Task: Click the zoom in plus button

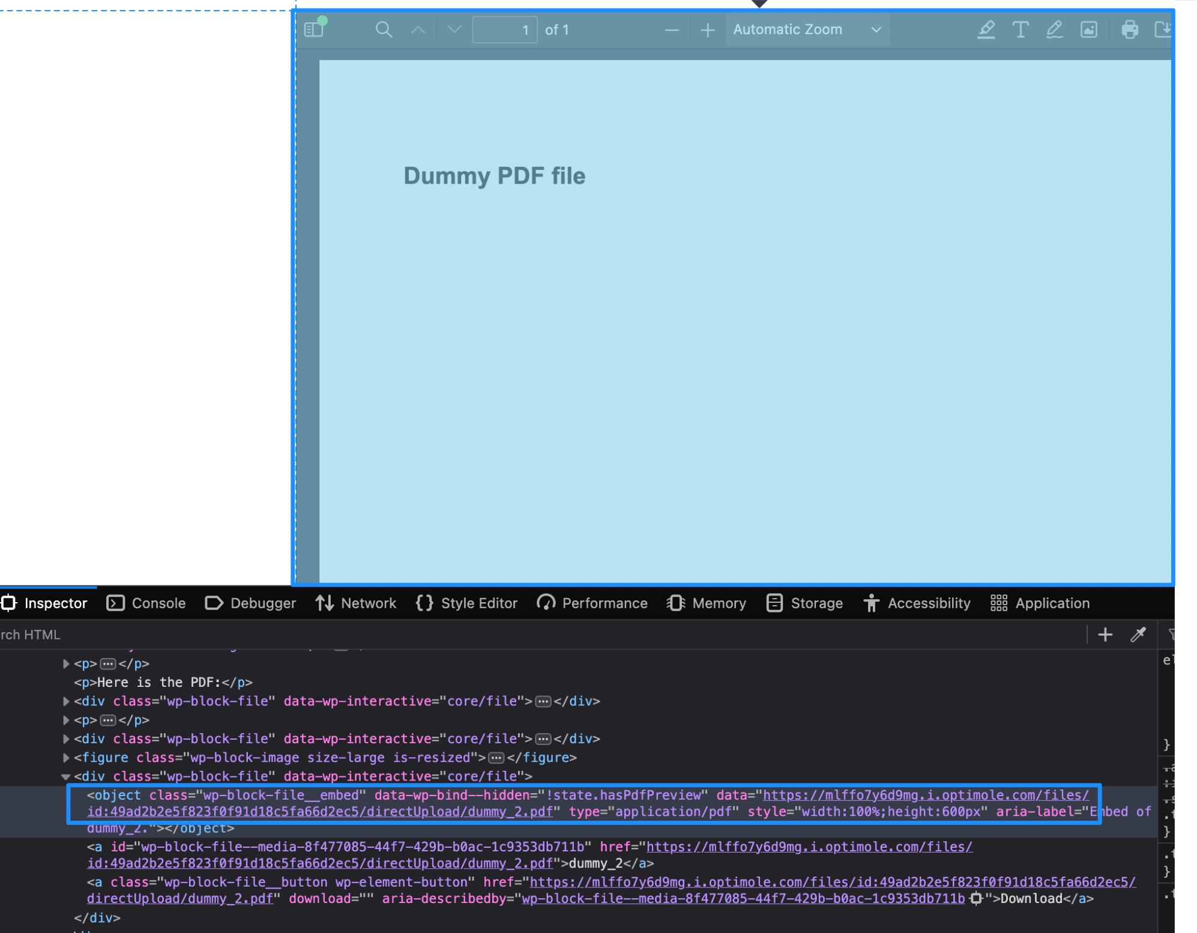Action: tap(707, 30)
